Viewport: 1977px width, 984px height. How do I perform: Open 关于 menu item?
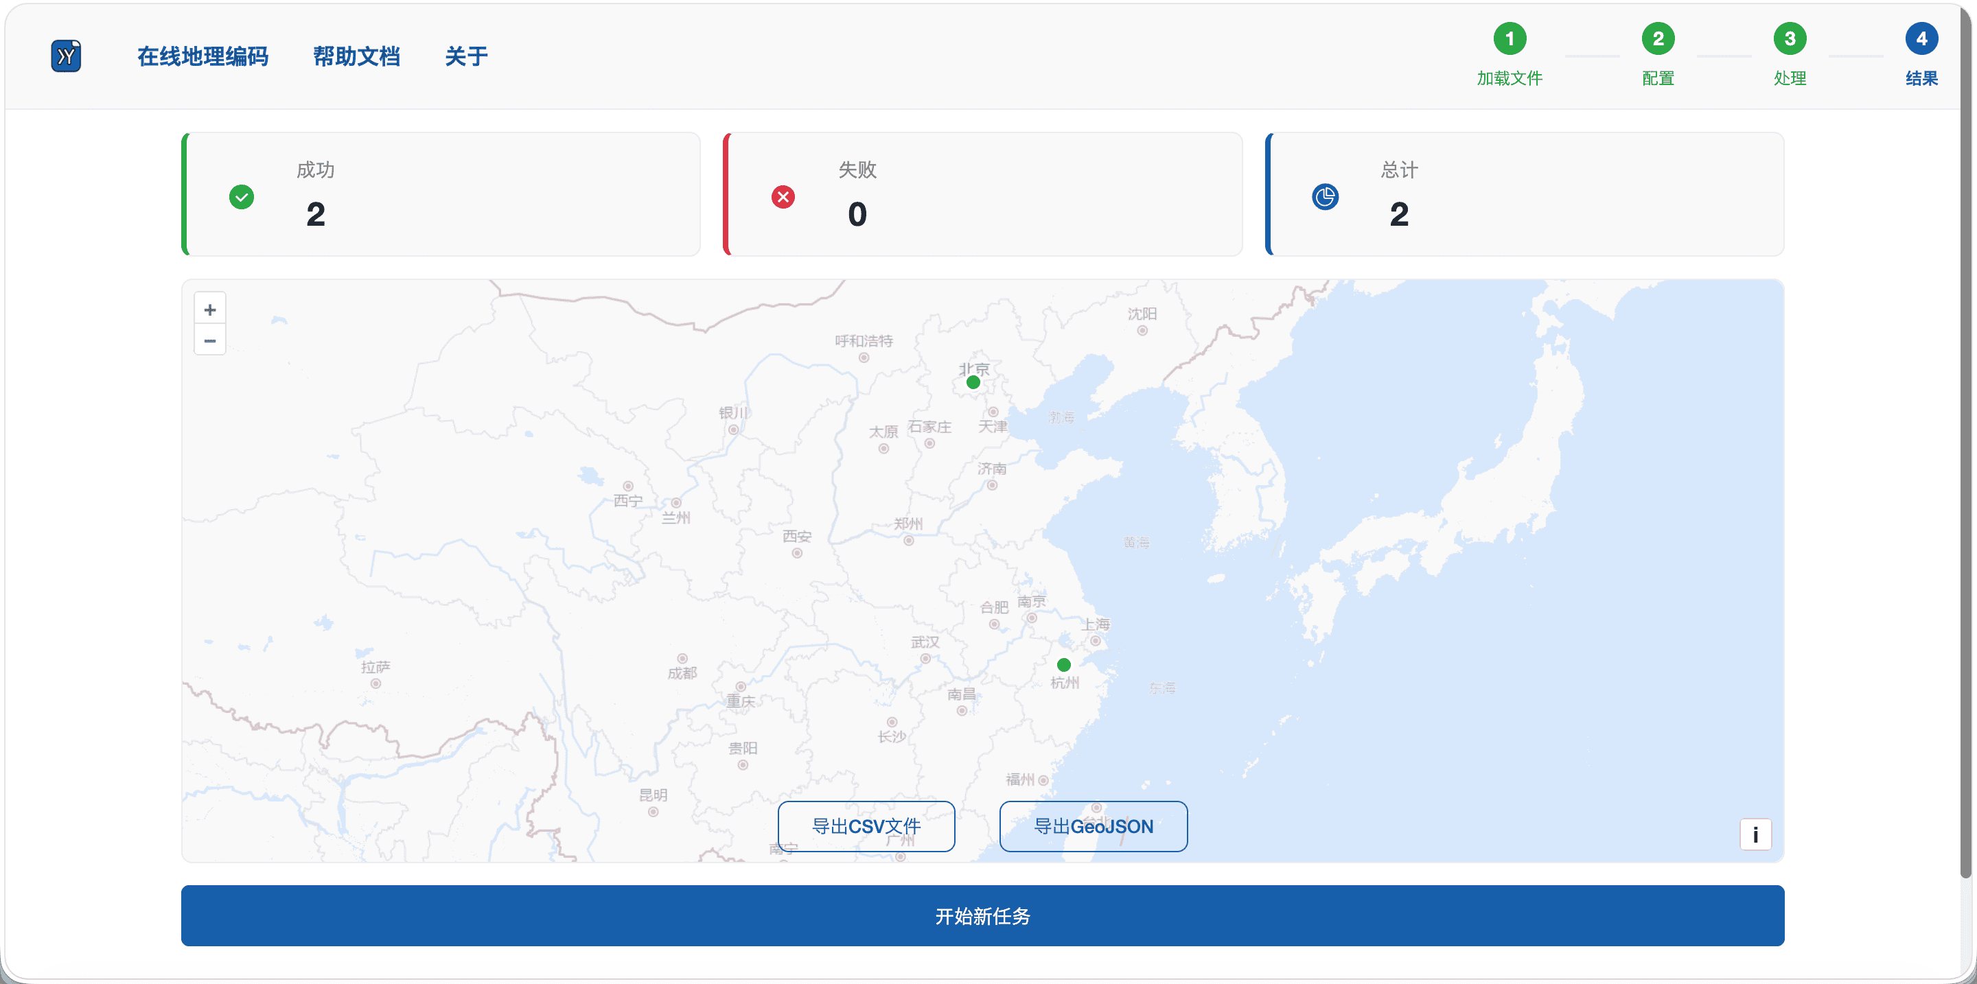point(466,56)
